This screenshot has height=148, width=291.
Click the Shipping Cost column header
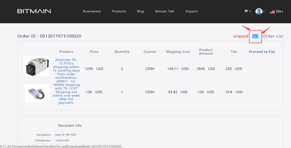tap(178, 52)
